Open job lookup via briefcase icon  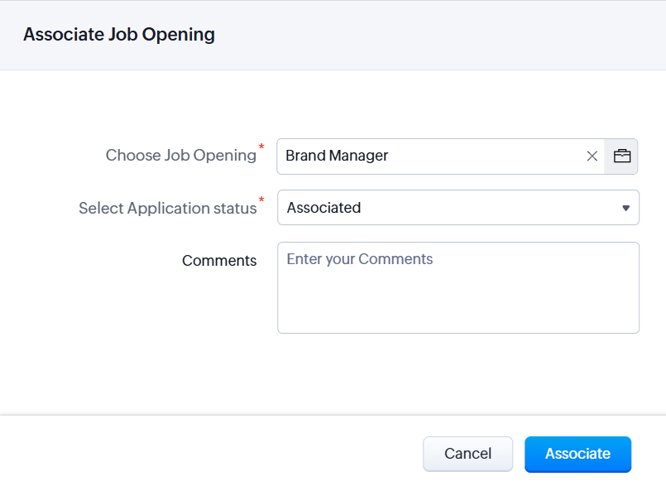(x=622, y=156)
